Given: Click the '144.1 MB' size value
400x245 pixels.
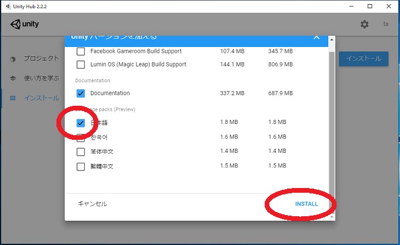Looking at the screenshot, I should (x=232, y=65).
